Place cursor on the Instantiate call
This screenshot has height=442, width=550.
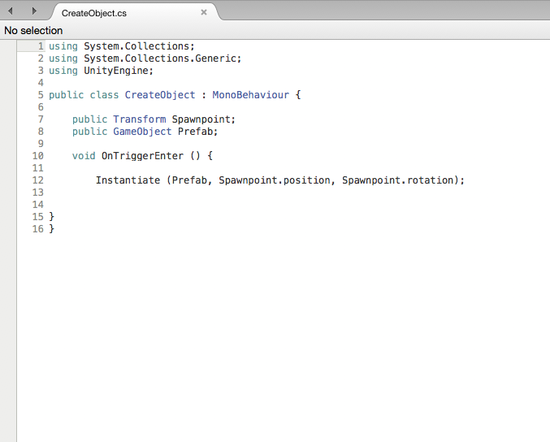(x=128, y=180)
